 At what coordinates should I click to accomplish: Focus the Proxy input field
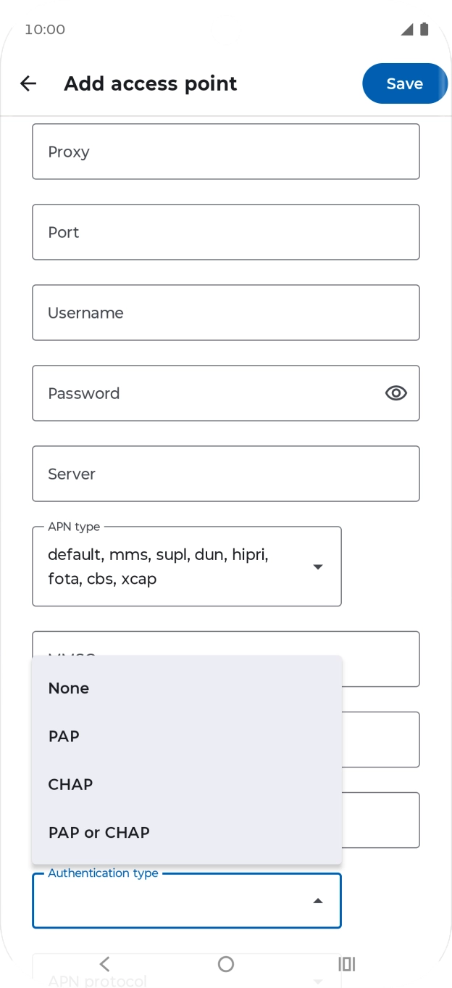(226, 152)
